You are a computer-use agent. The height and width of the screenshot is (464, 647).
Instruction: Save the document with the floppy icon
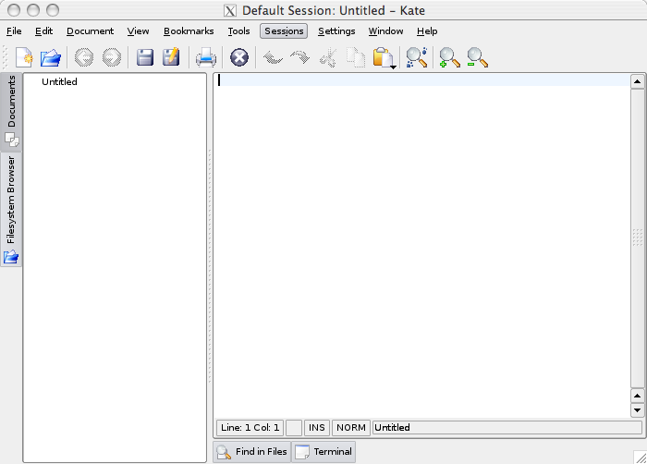[x=145, y=57]
